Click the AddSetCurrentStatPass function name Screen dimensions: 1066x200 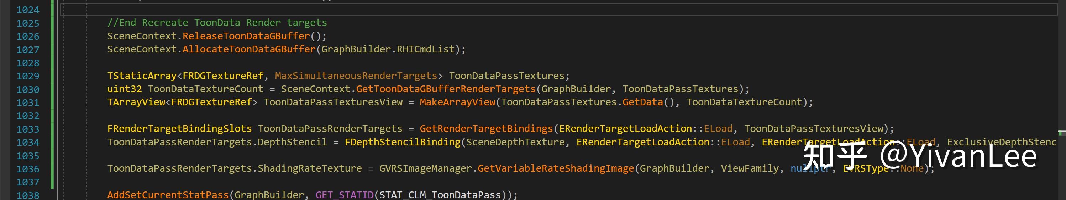[x=168, y=195]
